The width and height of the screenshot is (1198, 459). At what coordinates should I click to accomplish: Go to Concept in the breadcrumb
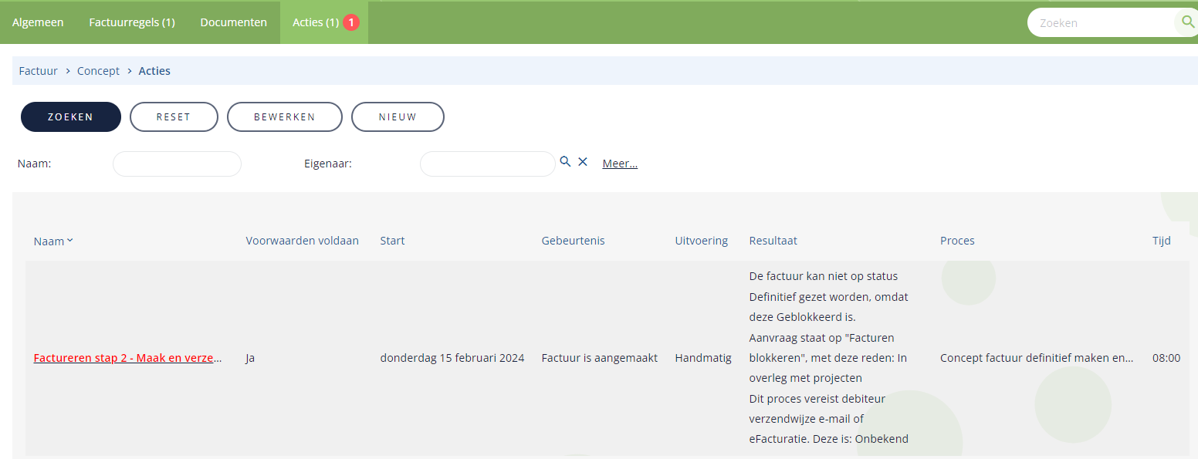[x=98, y=71]
